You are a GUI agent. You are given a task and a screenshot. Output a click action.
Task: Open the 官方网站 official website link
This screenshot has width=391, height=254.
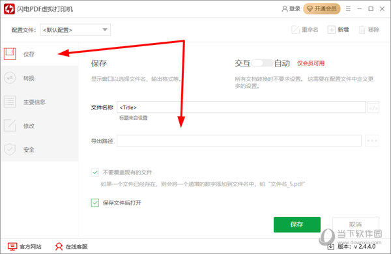[x=25, y=247]
